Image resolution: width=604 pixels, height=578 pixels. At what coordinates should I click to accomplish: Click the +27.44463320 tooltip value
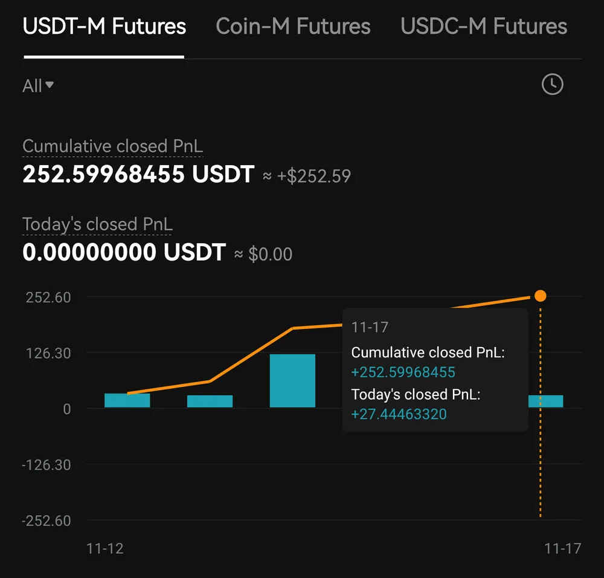399,414
